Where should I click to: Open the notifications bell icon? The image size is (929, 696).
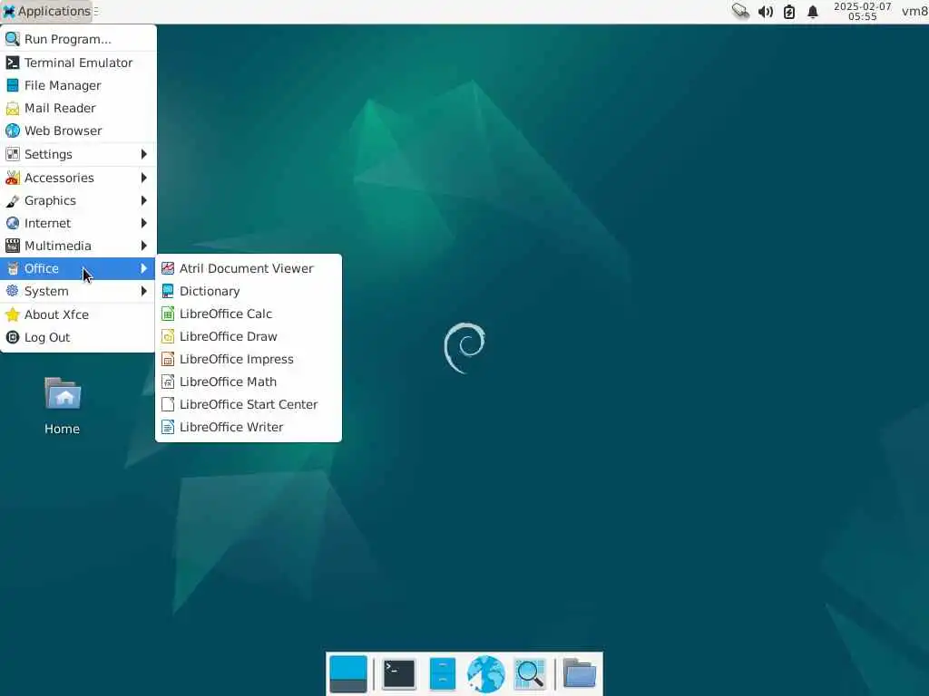coord(813,11)
